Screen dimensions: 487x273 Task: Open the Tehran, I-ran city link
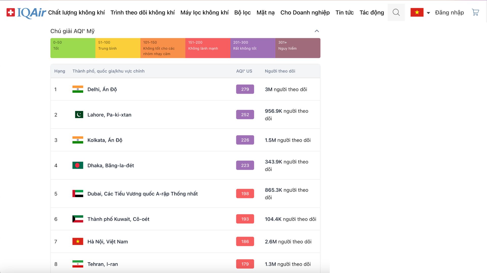(x=102, y=264)
